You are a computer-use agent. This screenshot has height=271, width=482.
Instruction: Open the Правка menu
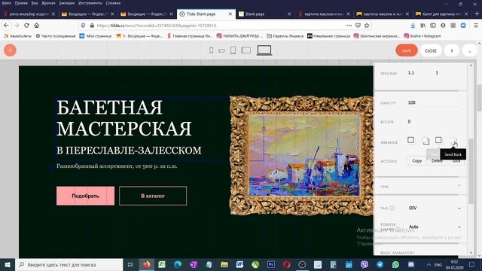[x=21, y=3]
